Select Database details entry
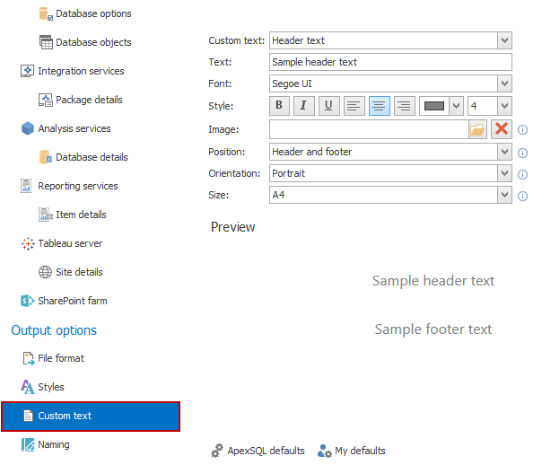Image resolution: width=542 pixels, height=465 pixels. (x=92, y=157)
